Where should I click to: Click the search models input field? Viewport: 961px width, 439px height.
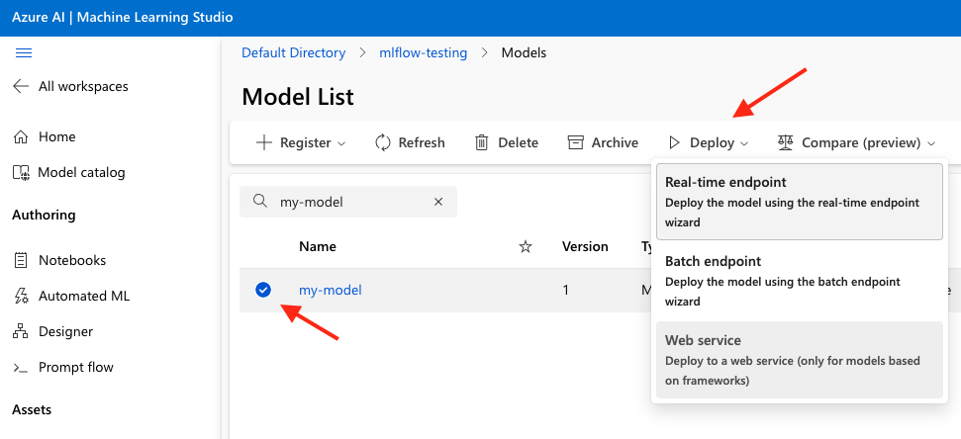(x=348, y=202)
